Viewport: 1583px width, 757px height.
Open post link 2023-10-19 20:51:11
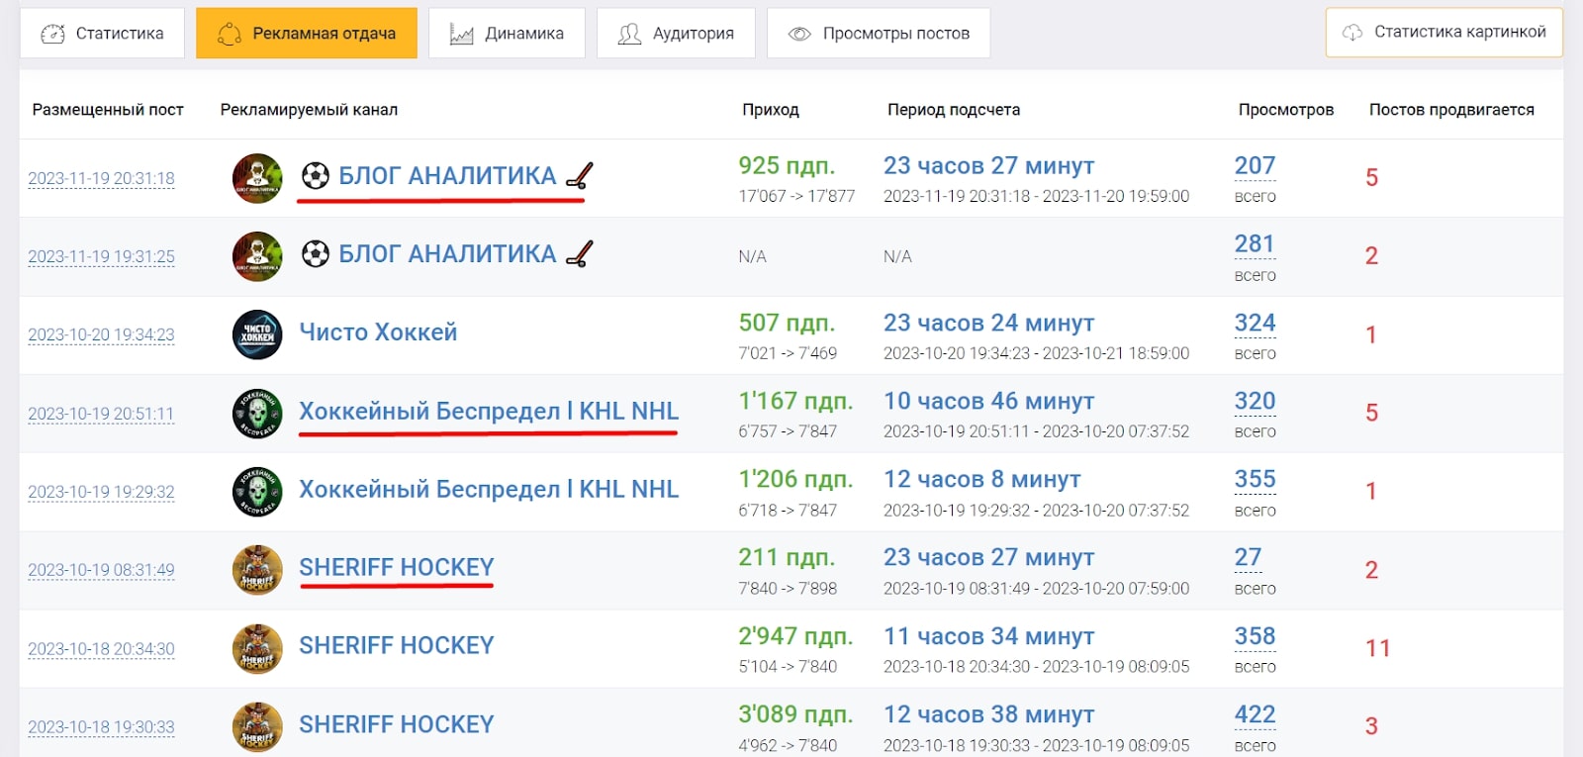click(x=101, y=414)
